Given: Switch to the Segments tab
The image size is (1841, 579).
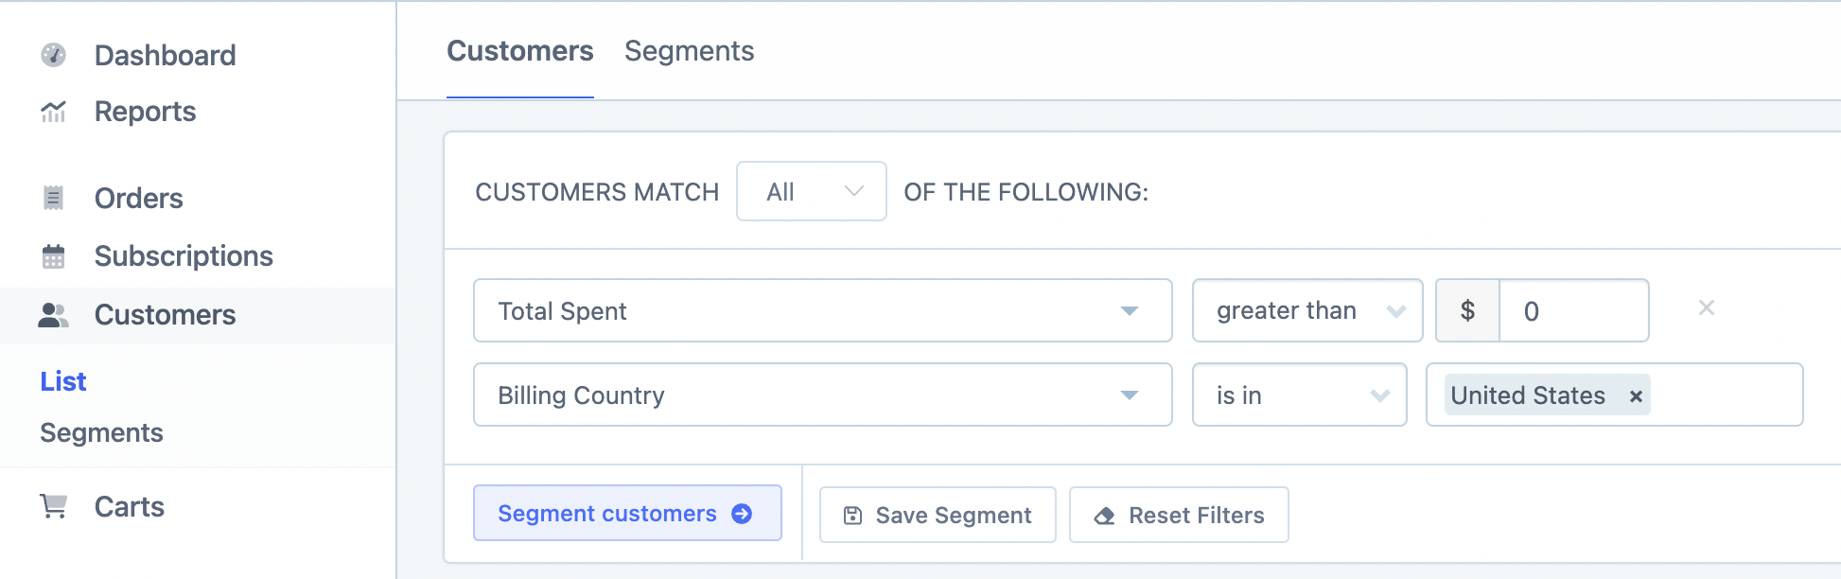Looking at the screenshot, I should pos(690,51).
